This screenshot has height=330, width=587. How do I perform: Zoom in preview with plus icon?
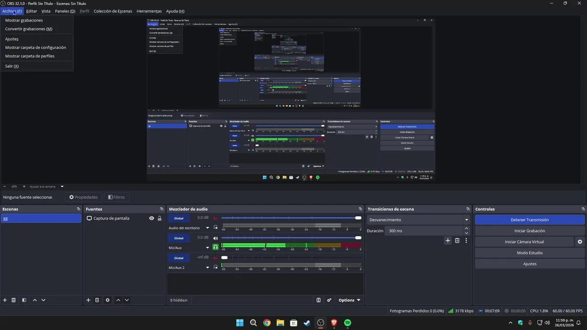coord(24,187)
